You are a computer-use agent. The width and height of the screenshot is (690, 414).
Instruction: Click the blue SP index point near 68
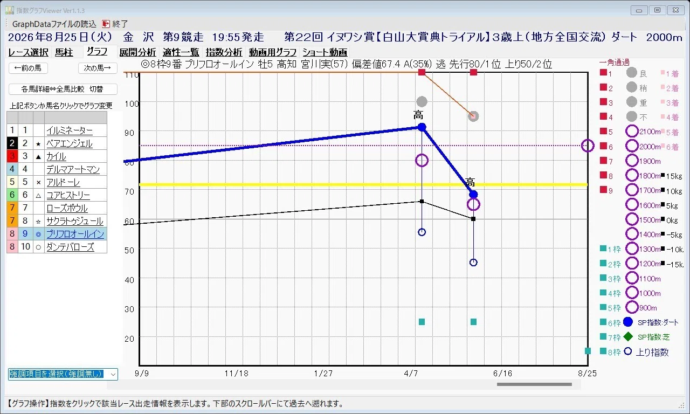(473, 195)
